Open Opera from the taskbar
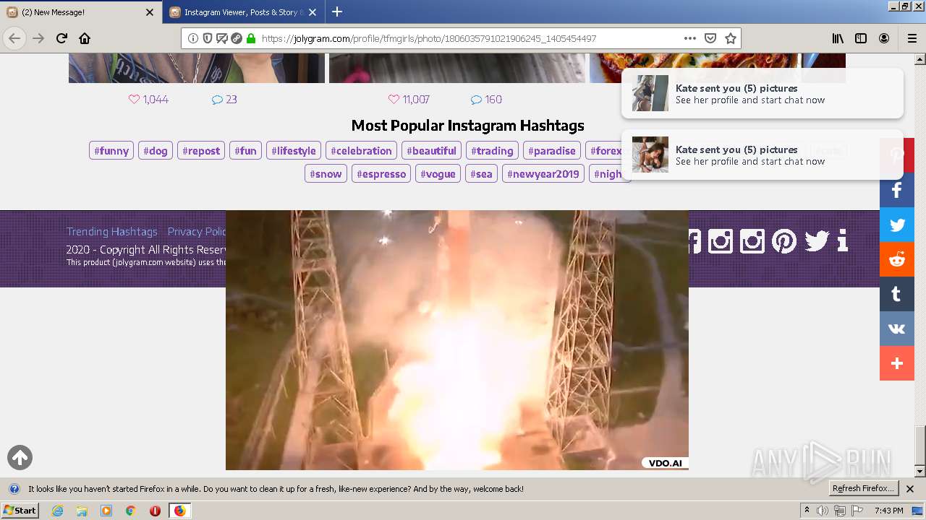The width and height of the screenshot is (926, 520). click(155, 511)
